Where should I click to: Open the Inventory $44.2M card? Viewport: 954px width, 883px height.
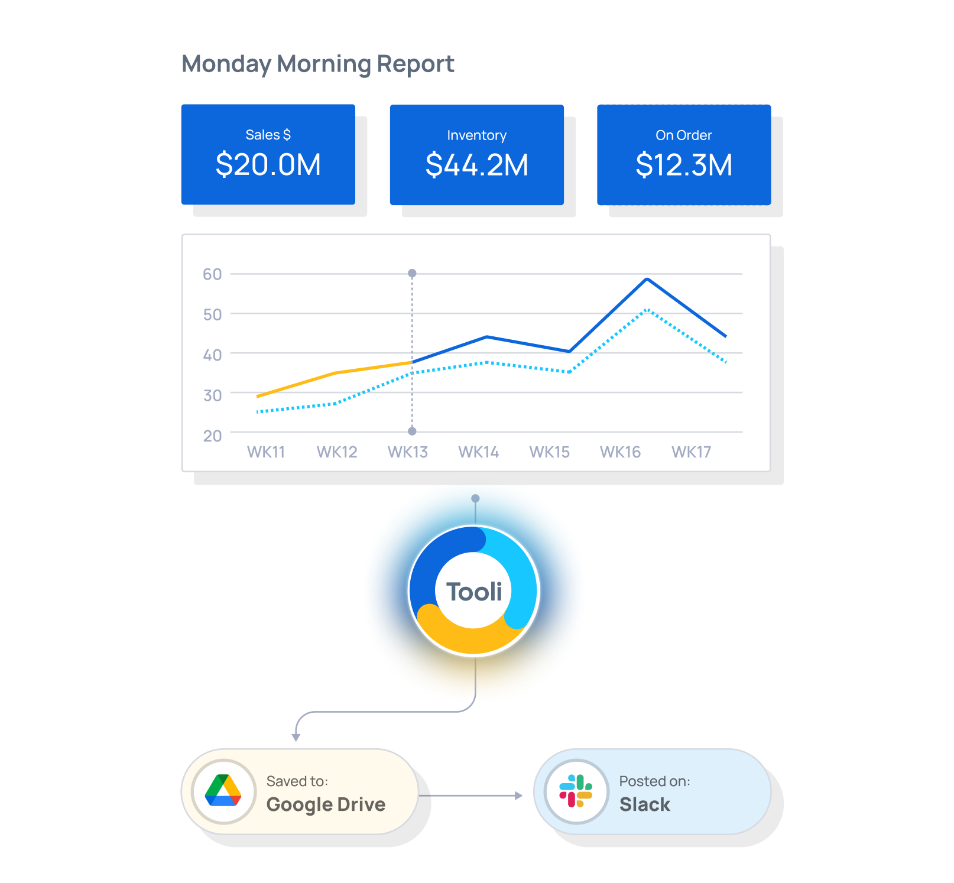(477, 155)
